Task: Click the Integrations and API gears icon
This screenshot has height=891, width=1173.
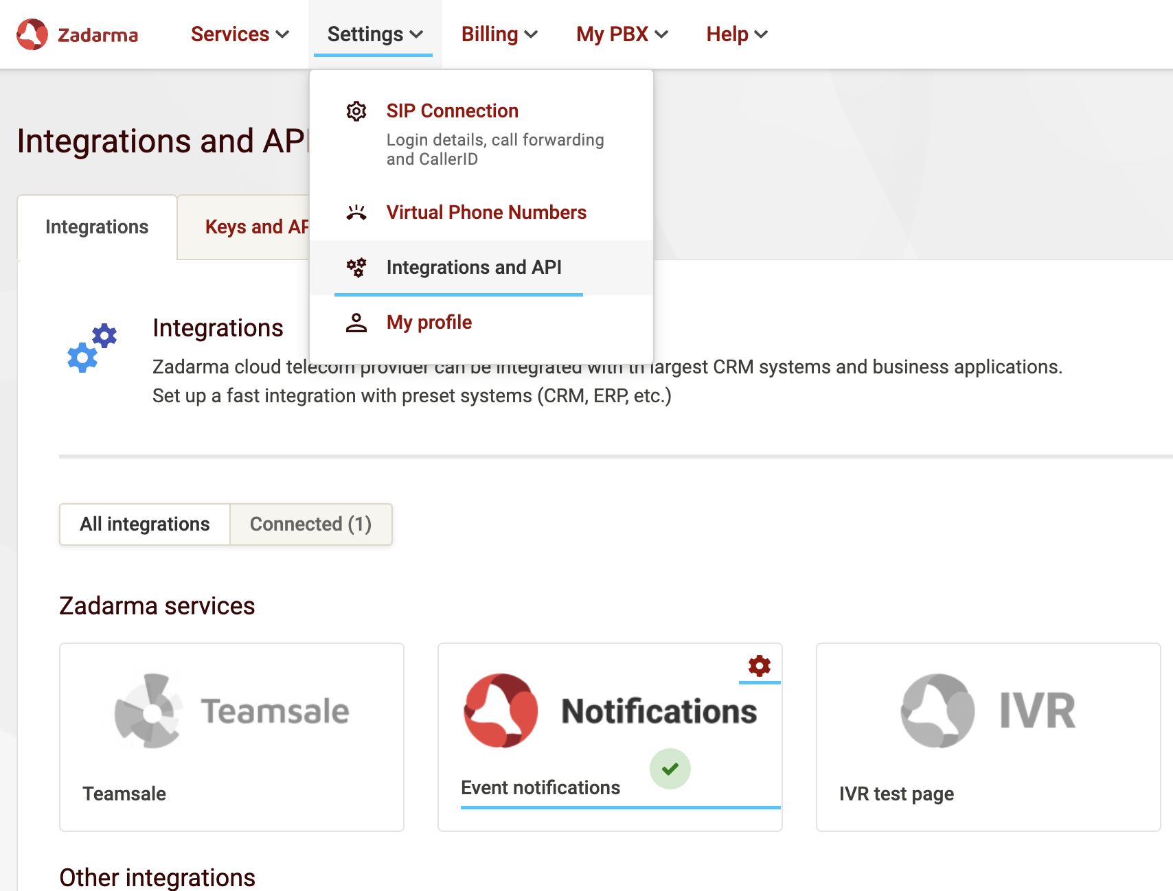Action: tap(356, 268)
